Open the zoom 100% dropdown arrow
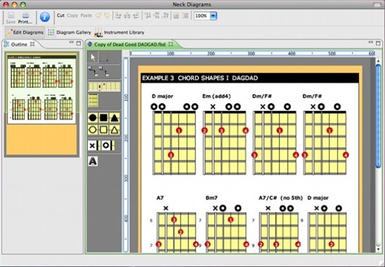The height and width of the screenshot is (267, 385). (213, 16)
